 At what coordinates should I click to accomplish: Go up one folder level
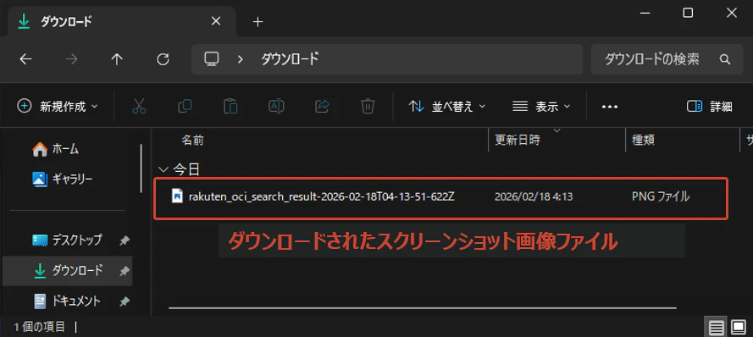[x=117, y=59]
